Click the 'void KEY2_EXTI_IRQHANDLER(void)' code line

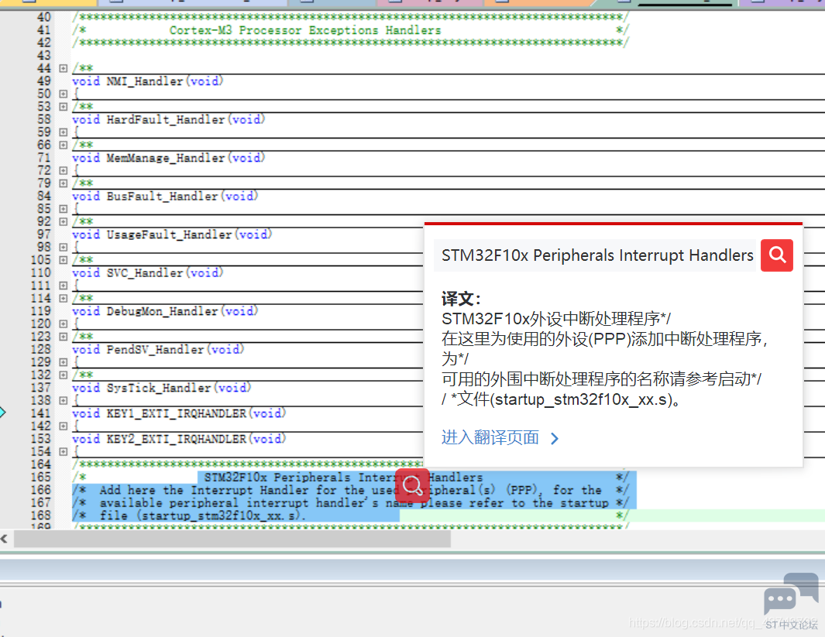179,440
